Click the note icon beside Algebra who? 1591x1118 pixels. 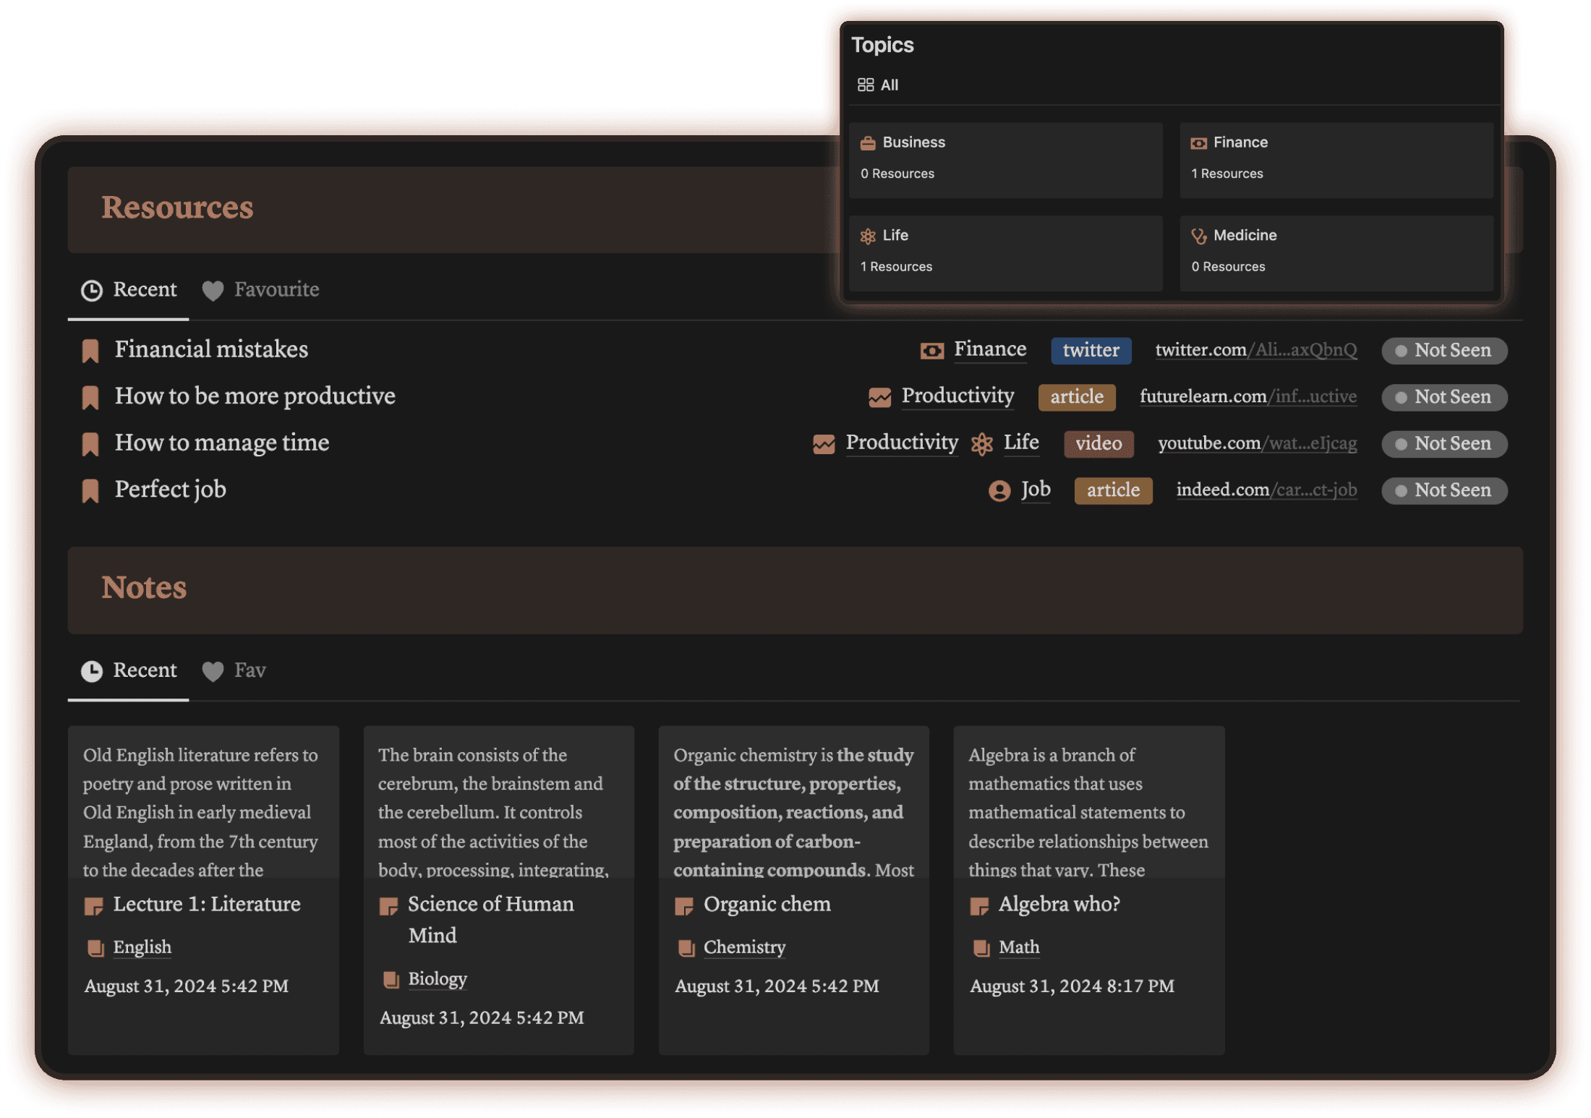point(979,906)
